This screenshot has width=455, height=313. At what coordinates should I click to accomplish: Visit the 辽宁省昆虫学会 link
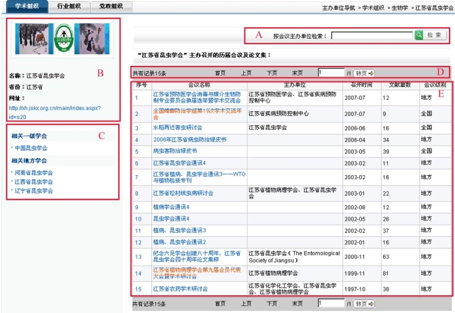click(34, 191)
